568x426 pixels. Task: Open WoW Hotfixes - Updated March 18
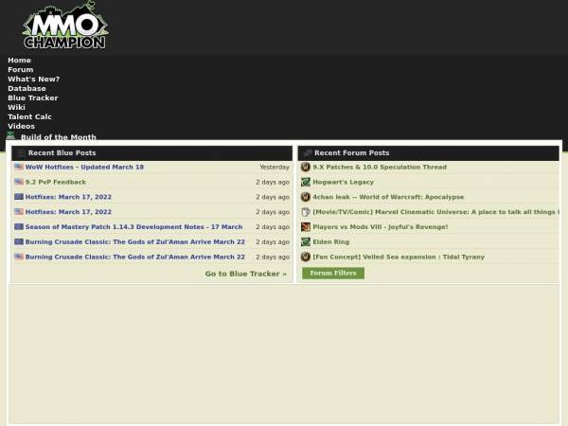click(x=84, y=167)
